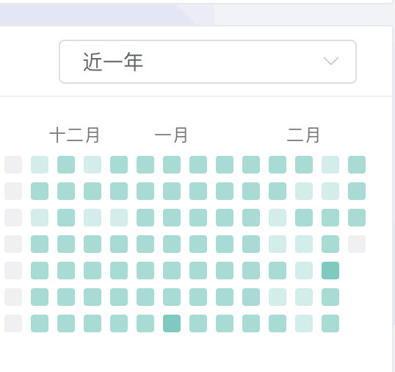Screen dimensions: 395x372
Task: Click the 十二月 month label
Action: coord(74,135)
